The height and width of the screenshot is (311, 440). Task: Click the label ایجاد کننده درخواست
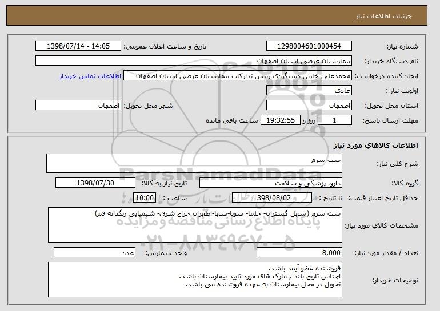386,76
